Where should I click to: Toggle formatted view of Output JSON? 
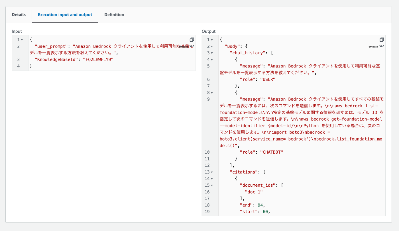pyautogui.click(x=382, y=46)
